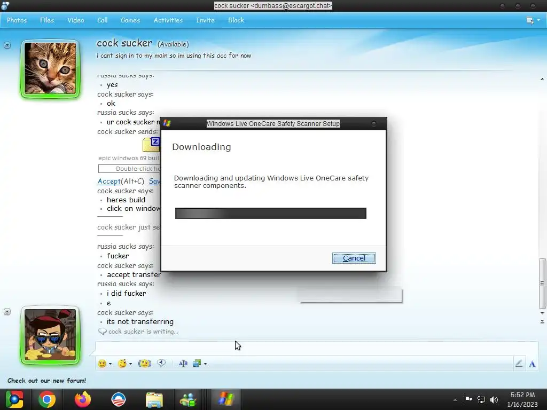The width and height of the screenshot is (547, 410).
Task: Open the Photos menu item
Action: coord(17,20)
